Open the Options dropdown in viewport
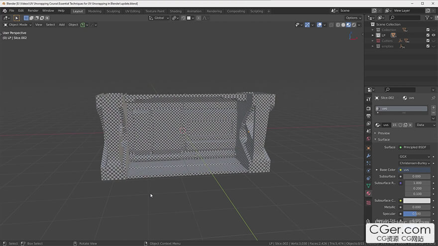The width and height of the screenshot is (438, 246). click(x=353, y=18)
